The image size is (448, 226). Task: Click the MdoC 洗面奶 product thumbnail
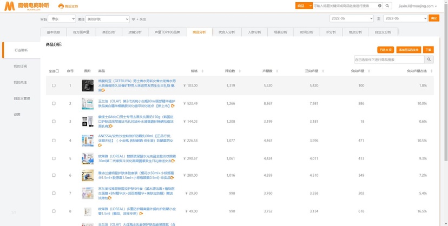pyautogui.click(x=88, y=122)
